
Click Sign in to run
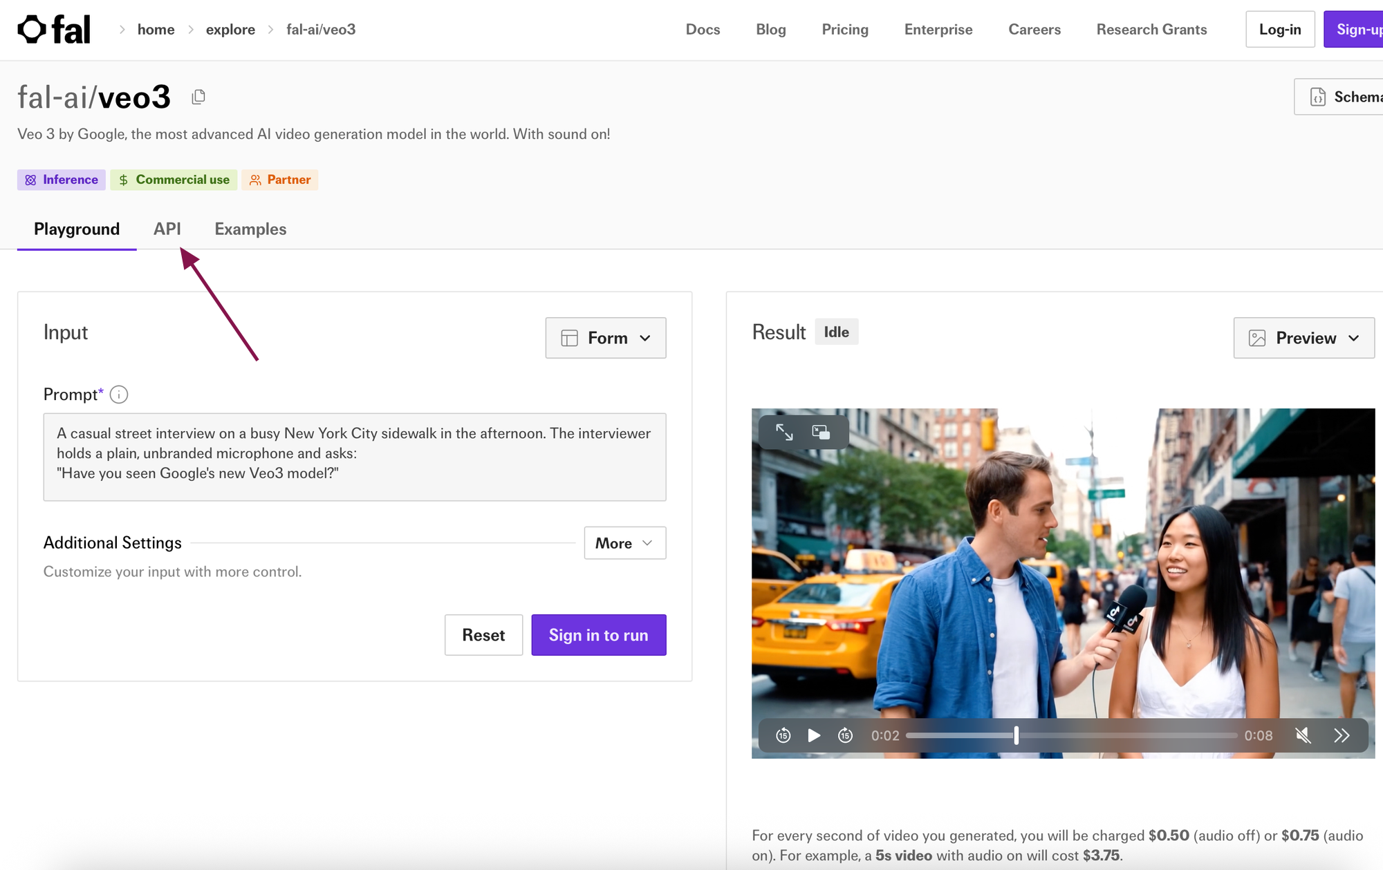pyautogui.click(x=599, y=635)
